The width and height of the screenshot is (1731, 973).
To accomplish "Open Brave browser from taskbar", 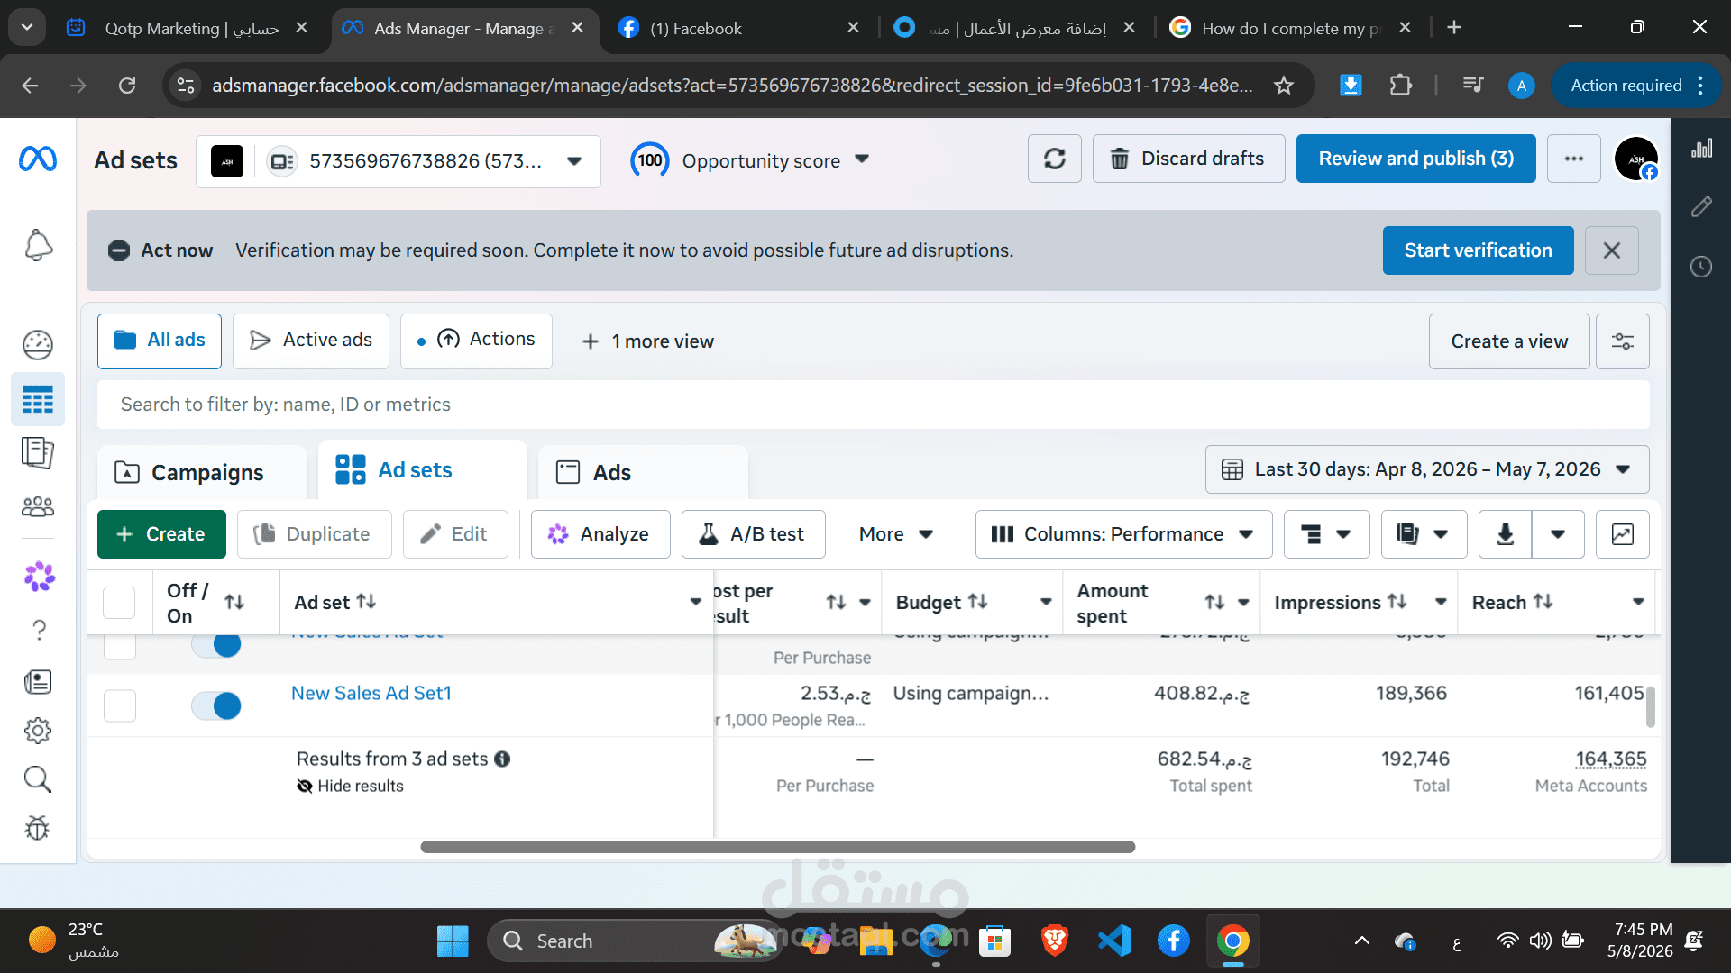I will (x=1054, y=941).
